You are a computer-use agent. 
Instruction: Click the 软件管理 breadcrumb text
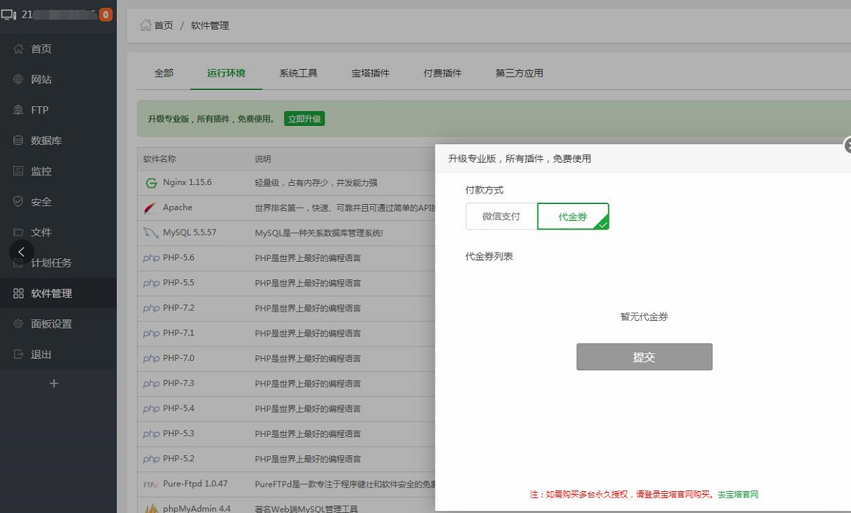pos(210,25)
